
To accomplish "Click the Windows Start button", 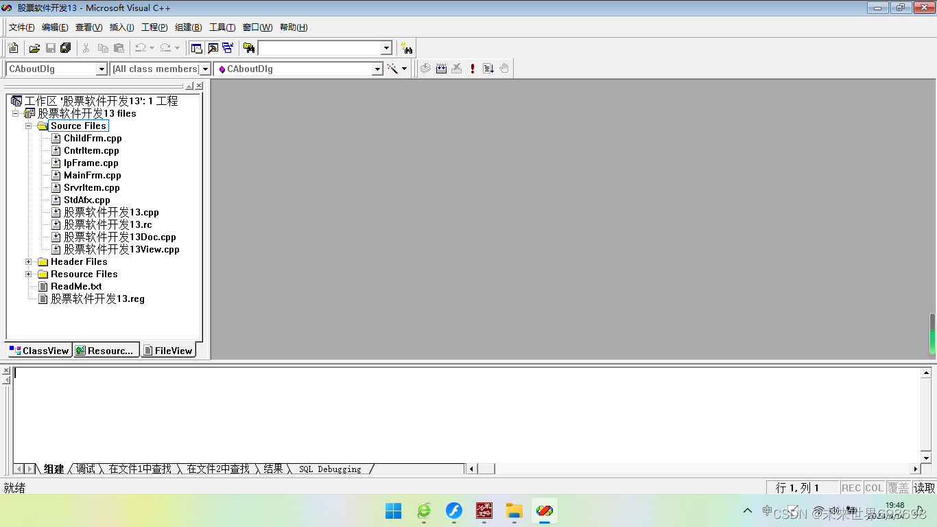I will 394,511.
